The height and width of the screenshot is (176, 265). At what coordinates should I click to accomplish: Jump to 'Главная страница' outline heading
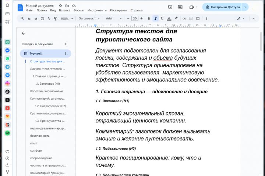click(49, 76)
